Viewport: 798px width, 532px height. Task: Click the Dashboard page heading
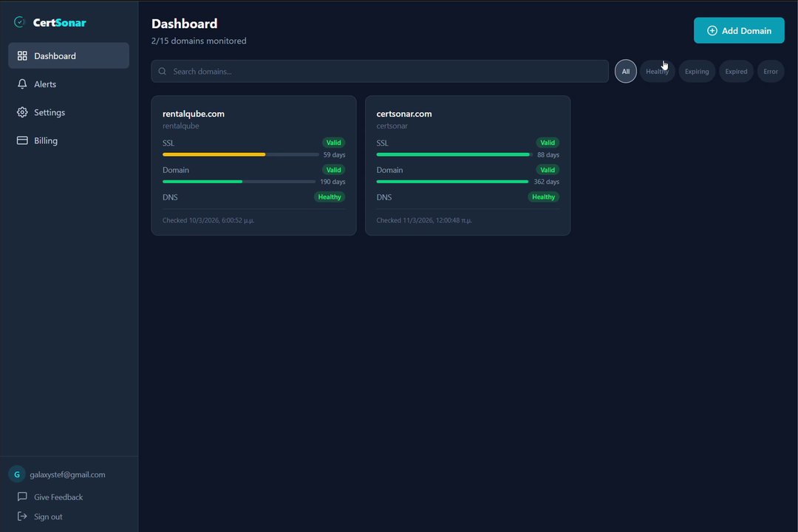pyautogui.click(x=184, y=24)
